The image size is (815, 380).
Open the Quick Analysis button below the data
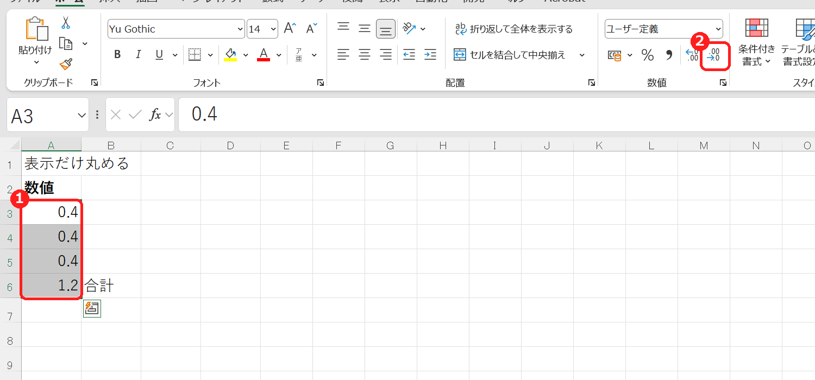coord(92,308)
